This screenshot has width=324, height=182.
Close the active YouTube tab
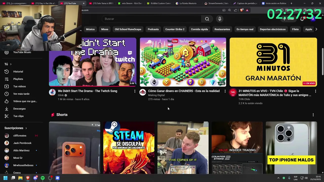click(84, 3)
